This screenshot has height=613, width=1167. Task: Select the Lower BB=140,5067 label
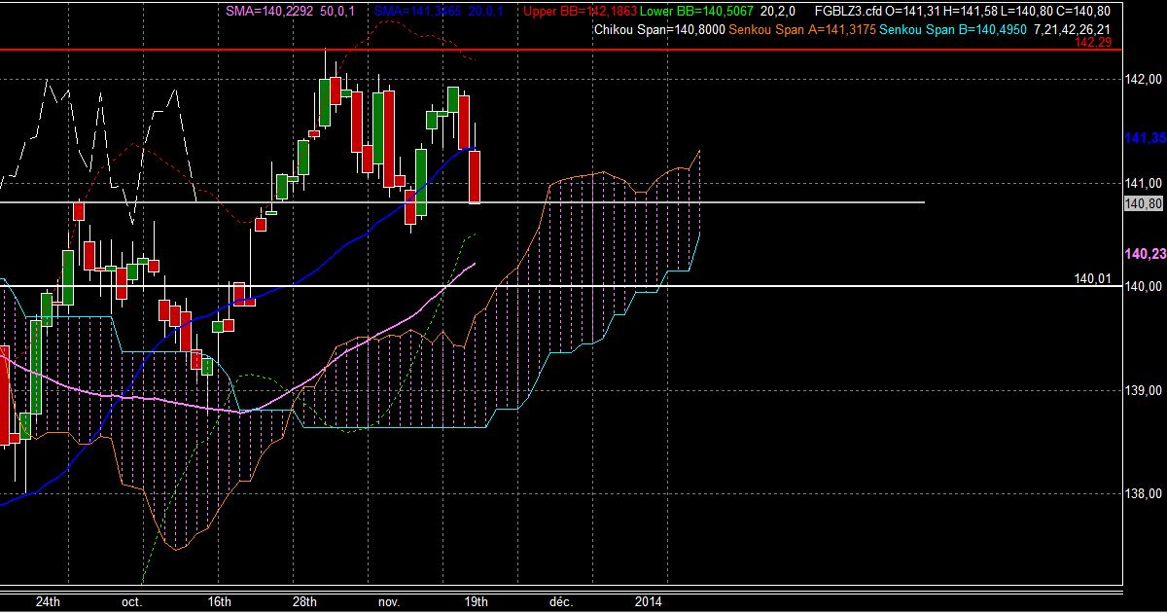(x=695, y=12)
